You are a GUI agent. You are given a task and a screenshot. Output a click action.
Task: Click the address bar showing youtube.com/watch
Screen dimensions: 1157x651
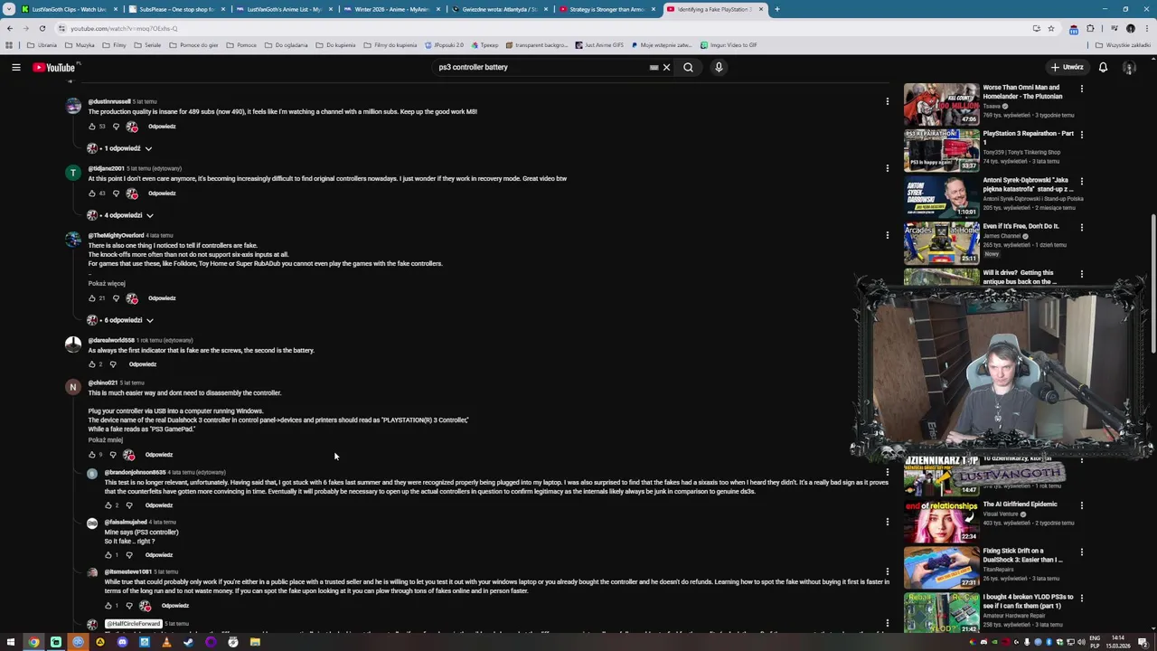point(542,28)
